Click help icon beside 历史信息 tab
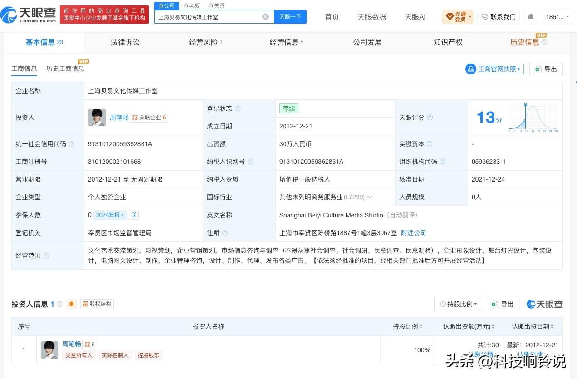This screenshot has width=577, height=379. click(544, 42)
